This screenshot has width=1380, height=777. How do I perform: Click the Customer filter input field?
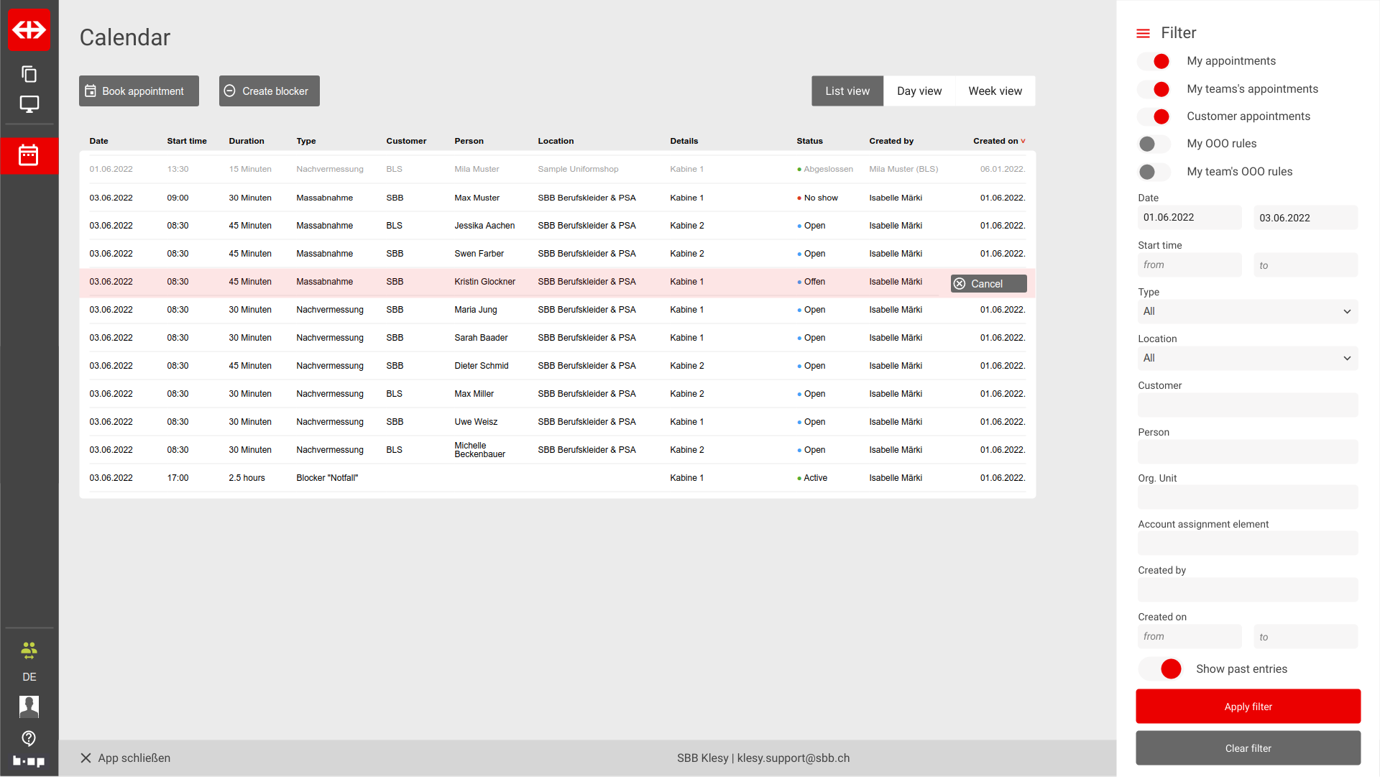pos(1248,405)
